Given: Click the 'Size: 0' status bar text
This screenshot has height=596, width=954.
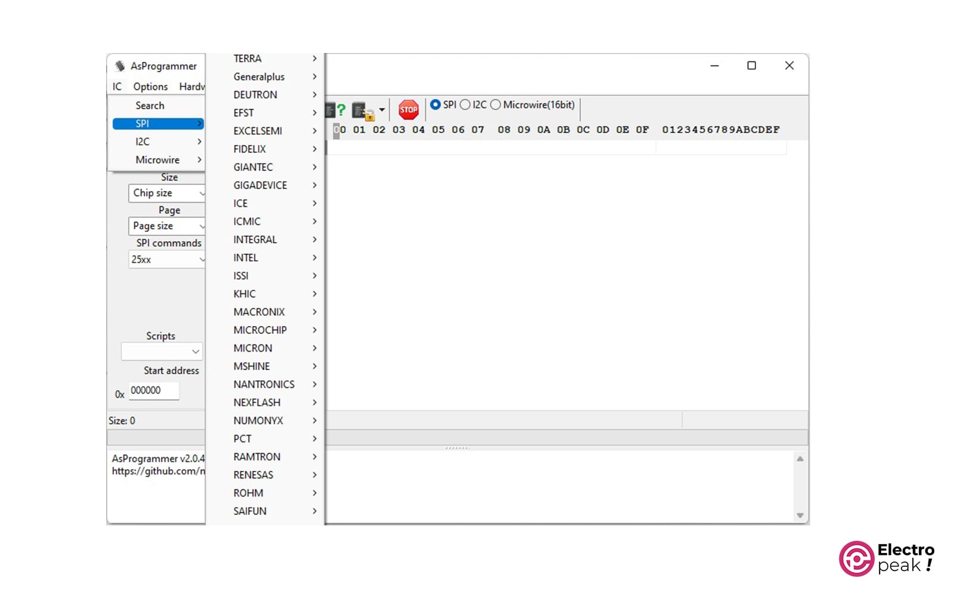Looking at the screenshot, I should 122,421.
